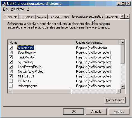Viewport: 132px width, 118px height.
Task: Enable the PCHealth startup item
Action: pos(11,81)
